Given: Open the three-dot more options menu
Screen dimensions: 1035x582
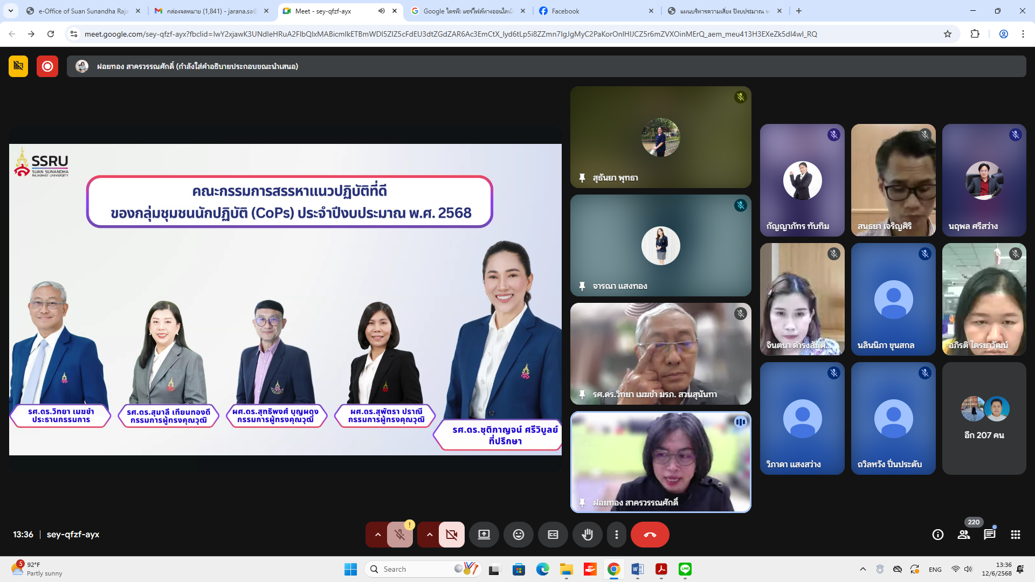Looking at the screenshot, I should (616, 535).
